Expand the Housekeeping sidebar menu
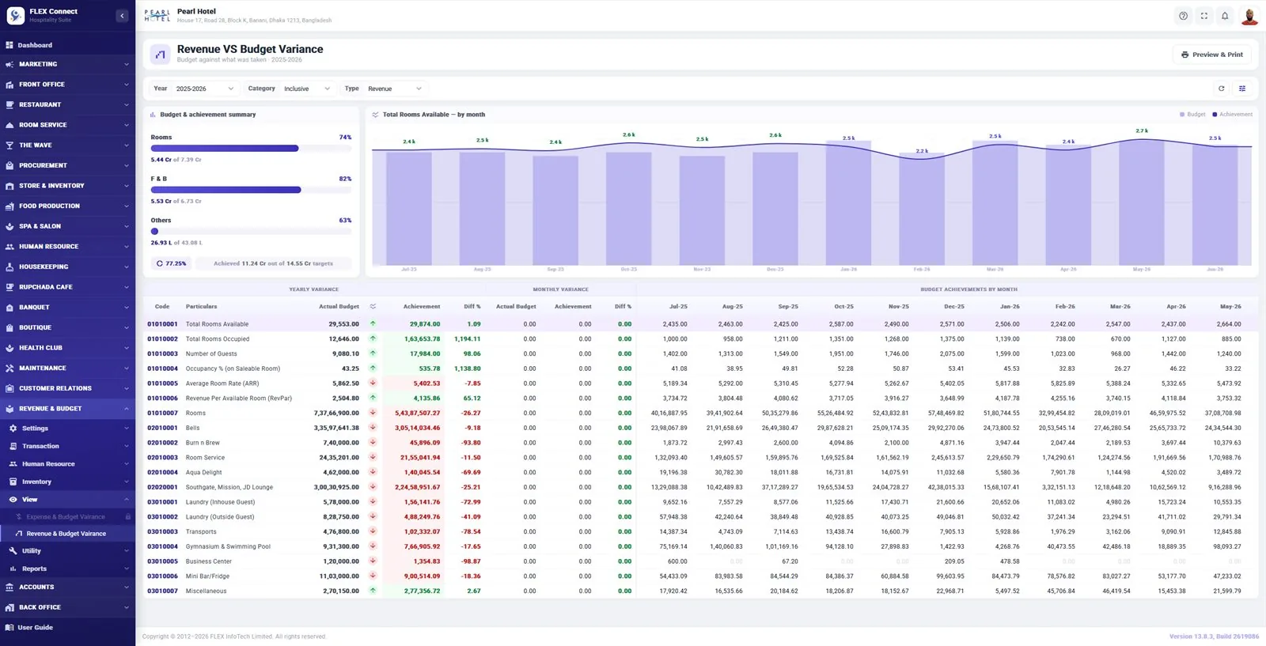1266x646 pixels. tap(67, 267)
